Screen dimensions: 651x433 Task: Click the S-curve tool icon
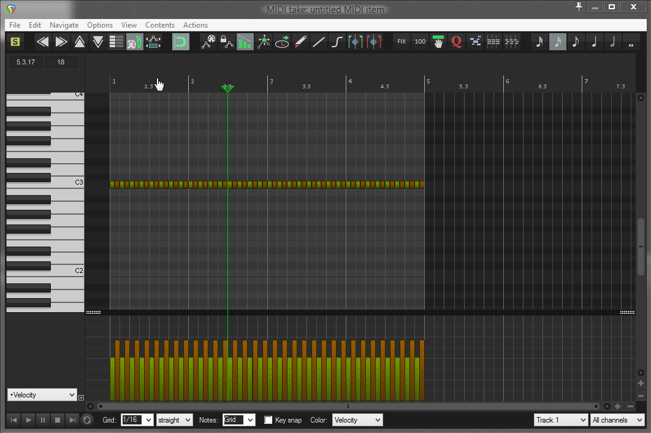coord(337,42)
